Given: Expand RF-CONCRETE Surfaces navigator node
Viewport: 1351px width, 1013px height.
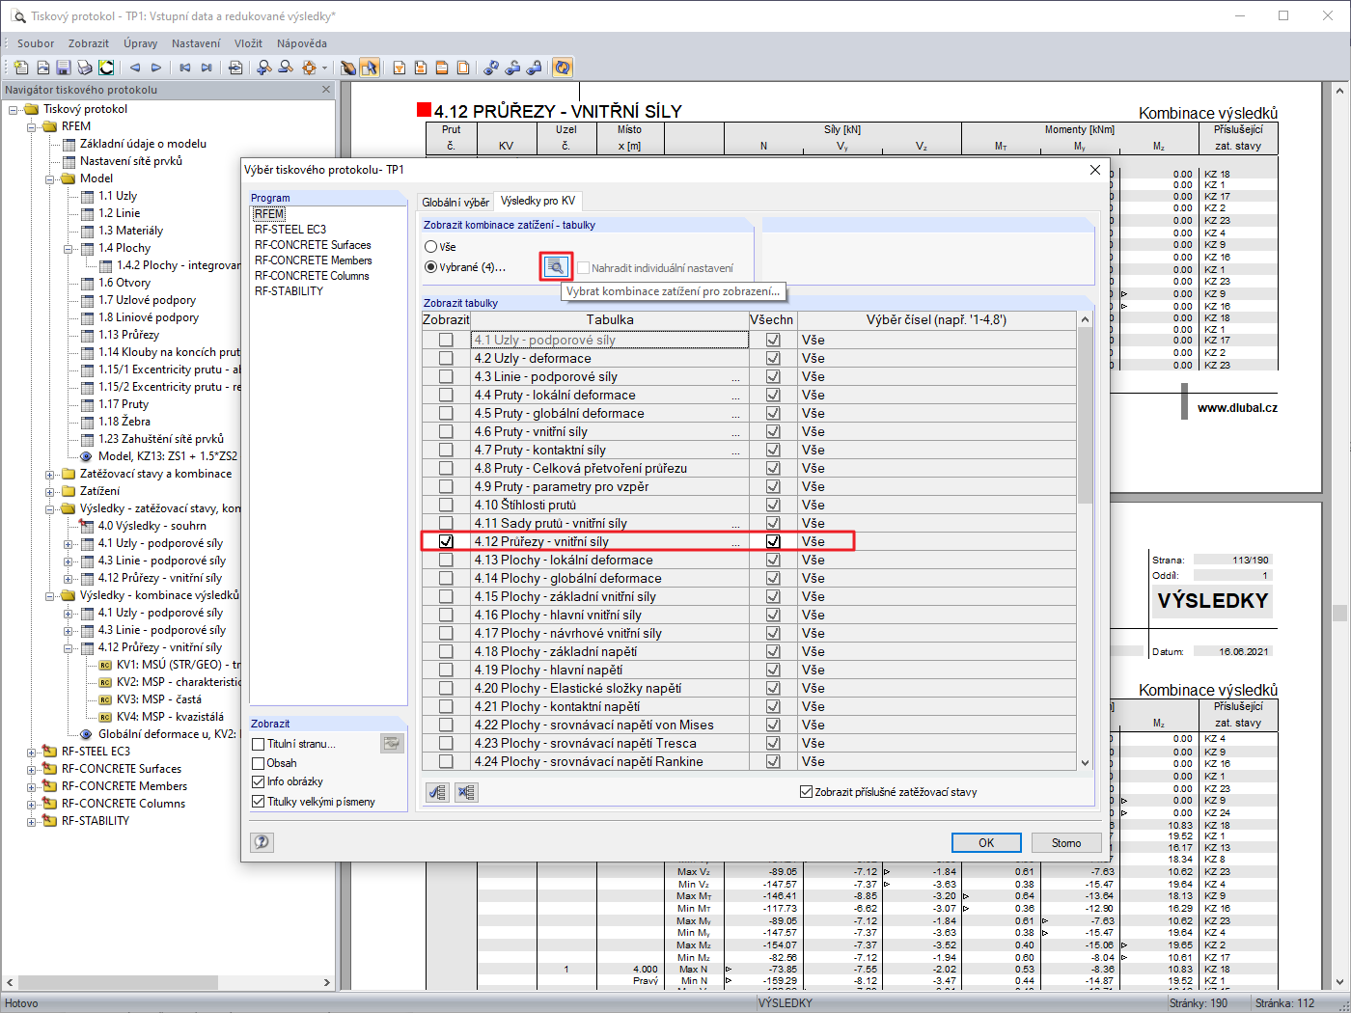Looking at the screenshot, I should click(32, 770).
